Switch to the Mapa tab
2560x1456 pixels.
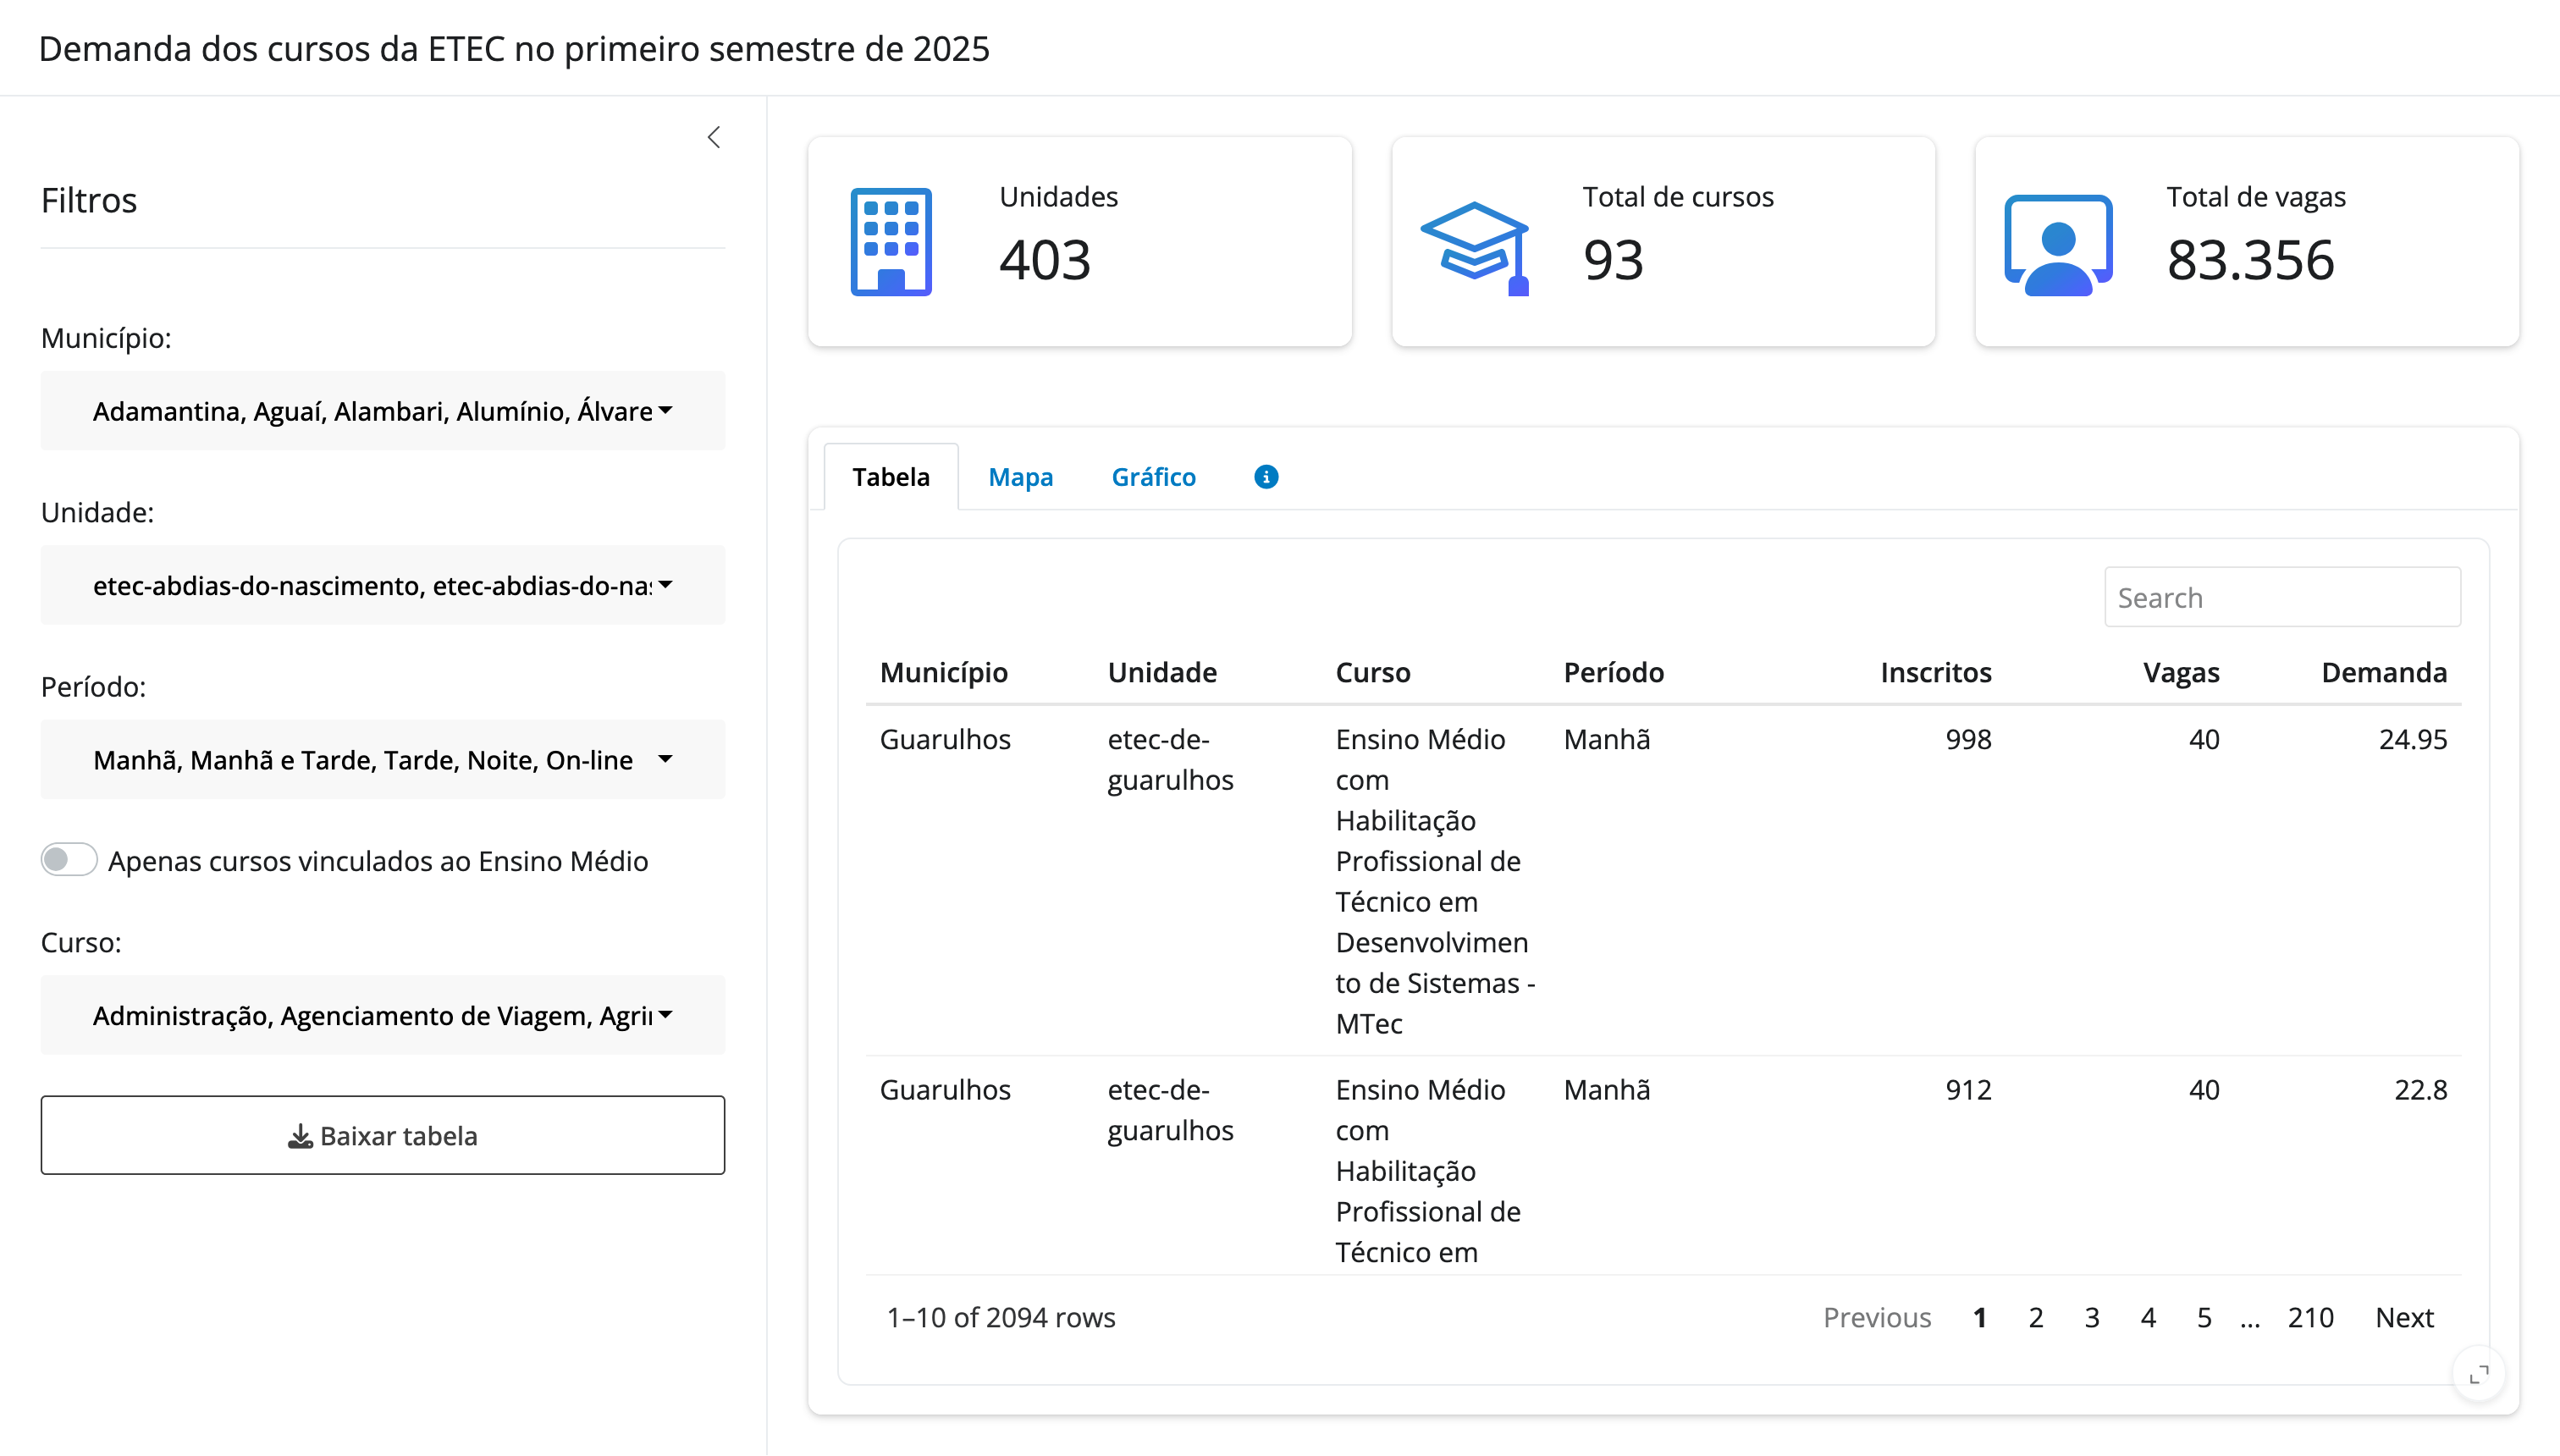click(1020, 477)
